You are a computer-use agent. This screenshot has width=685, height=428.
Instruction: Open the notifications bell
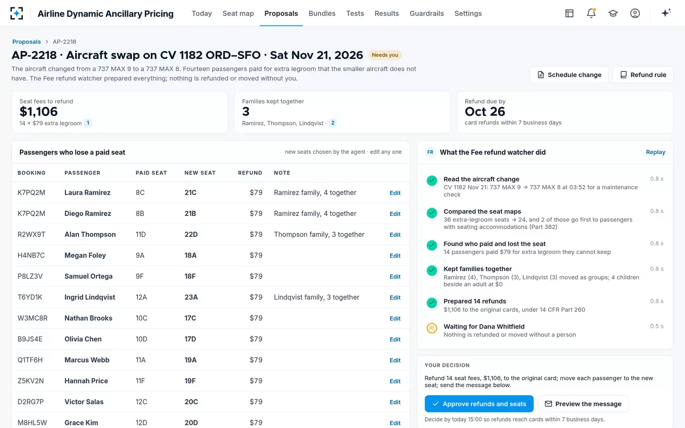(591, 13)
